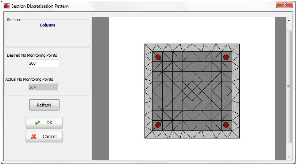Confirm the dialog with the OK button

(44, 123)
